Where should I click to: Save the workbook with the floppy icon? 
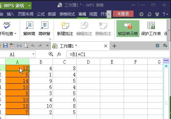click(x=5, y=45)
